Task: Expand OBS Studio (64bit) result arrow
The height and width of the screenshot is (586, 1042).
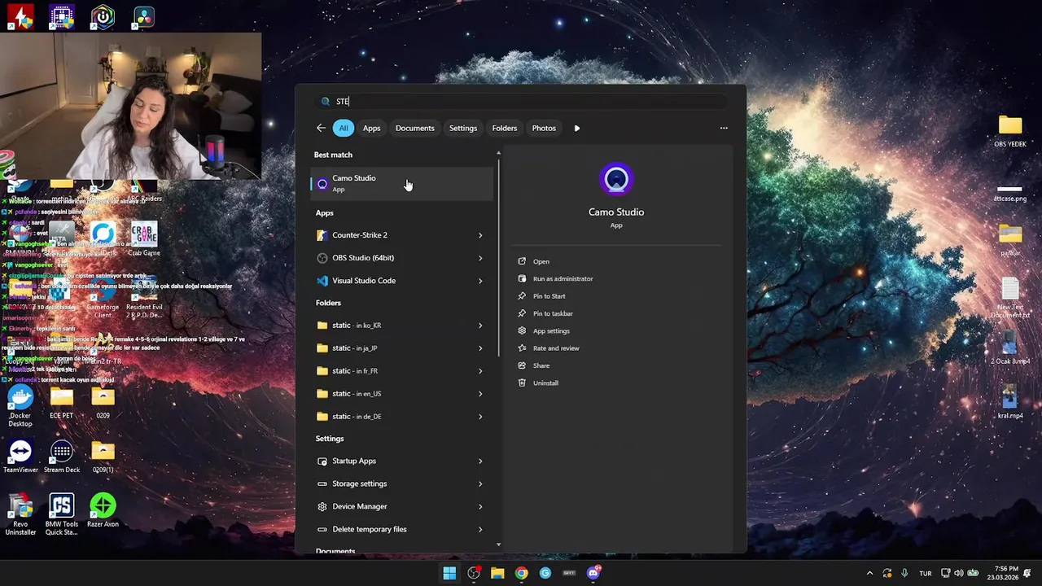Action: (x=480, y=258)
